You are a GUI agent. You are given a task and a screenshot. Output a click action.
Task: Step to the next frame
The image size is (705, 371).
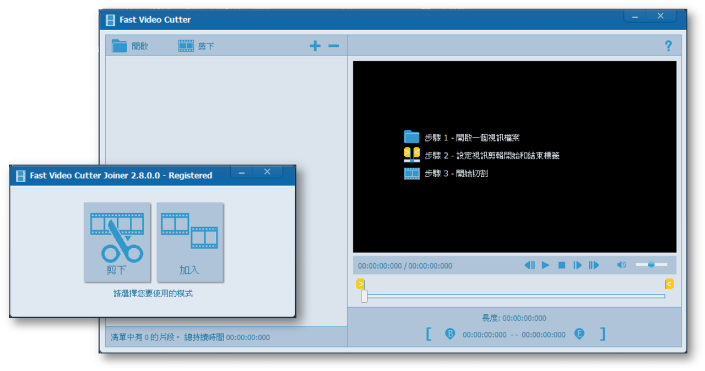pos(577,265)
